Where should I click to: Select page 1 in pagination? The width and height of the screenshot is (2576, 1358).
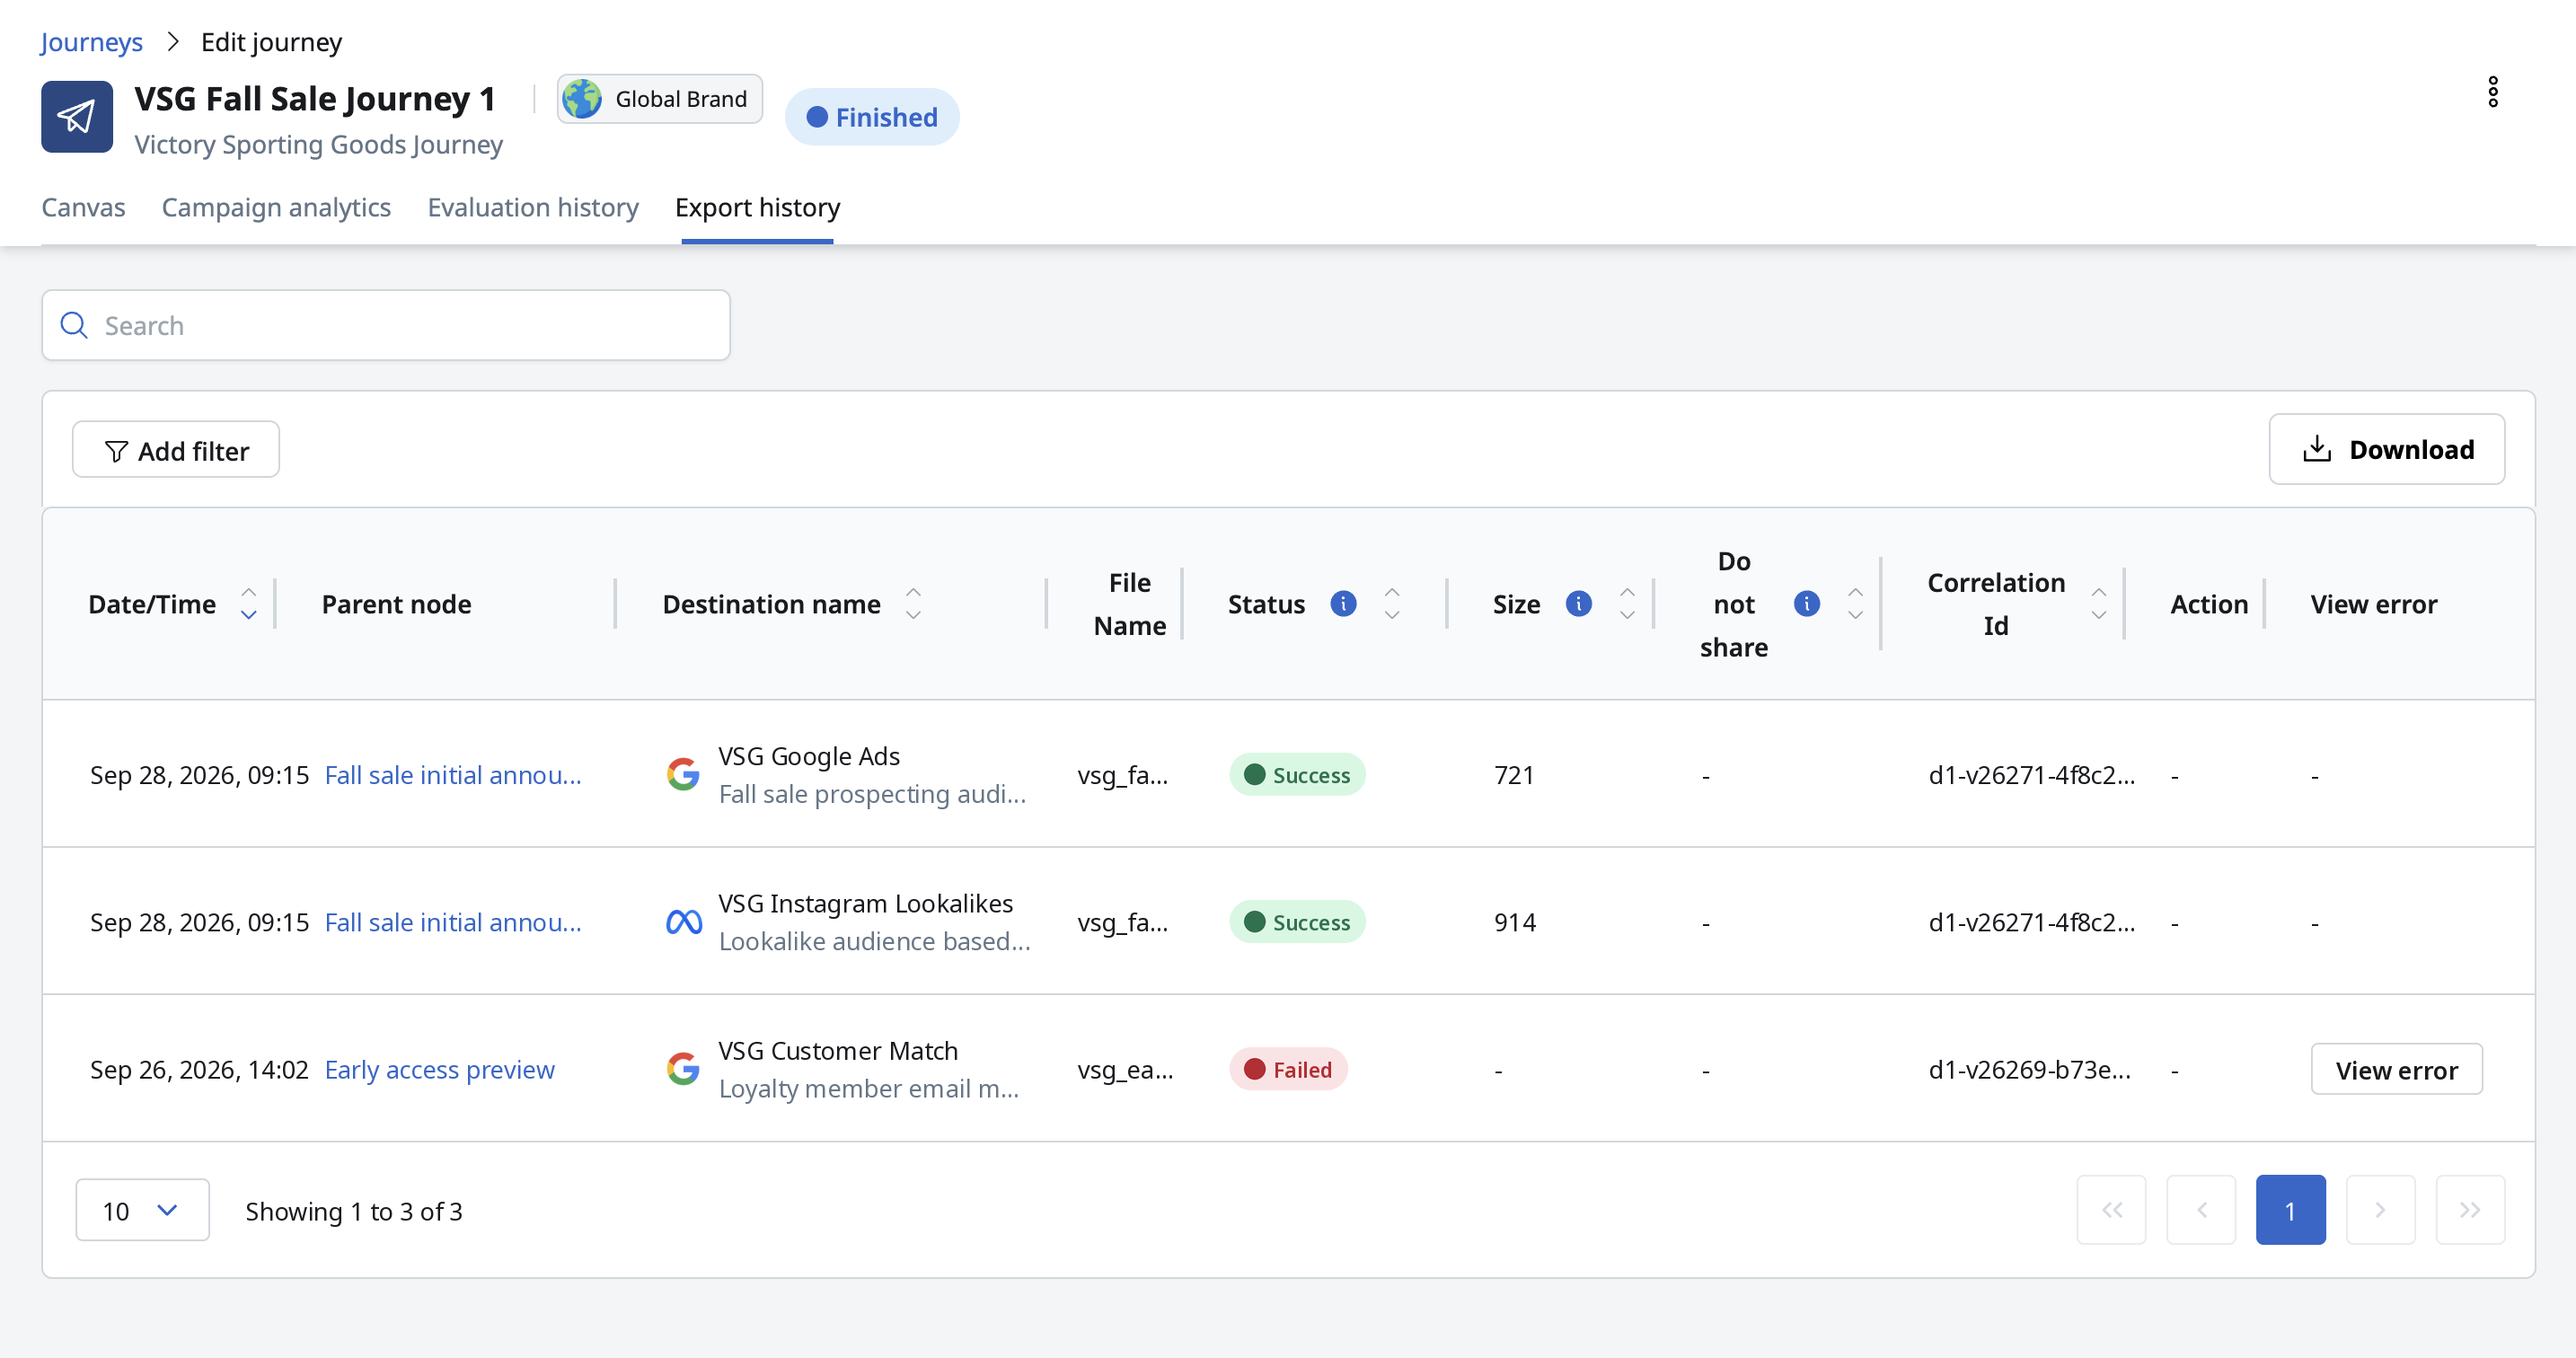click(x=2290, y=1210)
